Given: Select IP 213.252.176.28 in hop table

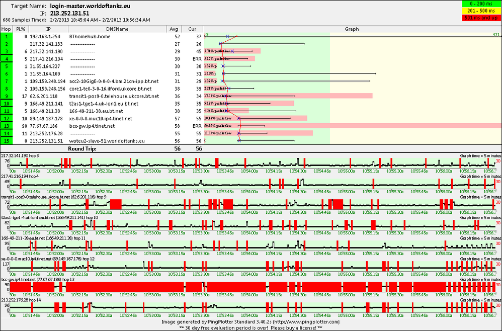Looking at the screenshot, I should click(x=46, y=133).
